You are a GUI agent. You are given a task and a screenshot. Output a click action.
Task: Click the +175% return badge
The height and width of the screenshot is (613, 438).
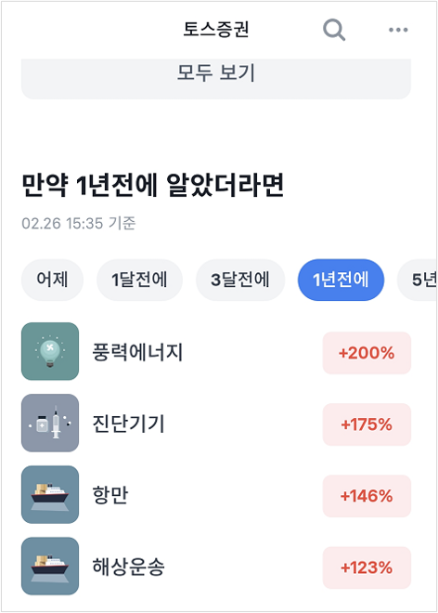(367, 424)
